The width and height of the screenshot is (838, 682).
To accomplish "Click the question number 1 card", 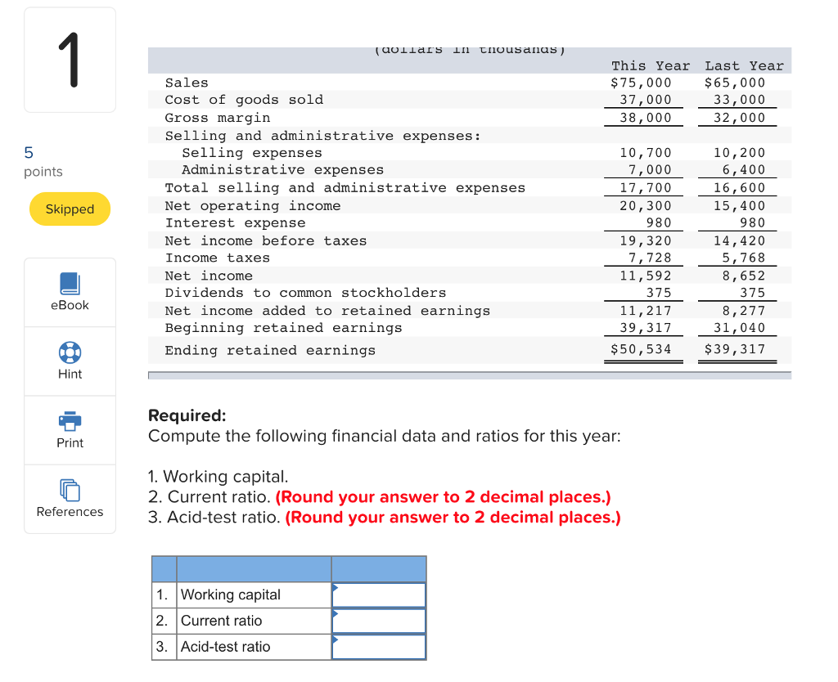I will (x=70, y=59).
